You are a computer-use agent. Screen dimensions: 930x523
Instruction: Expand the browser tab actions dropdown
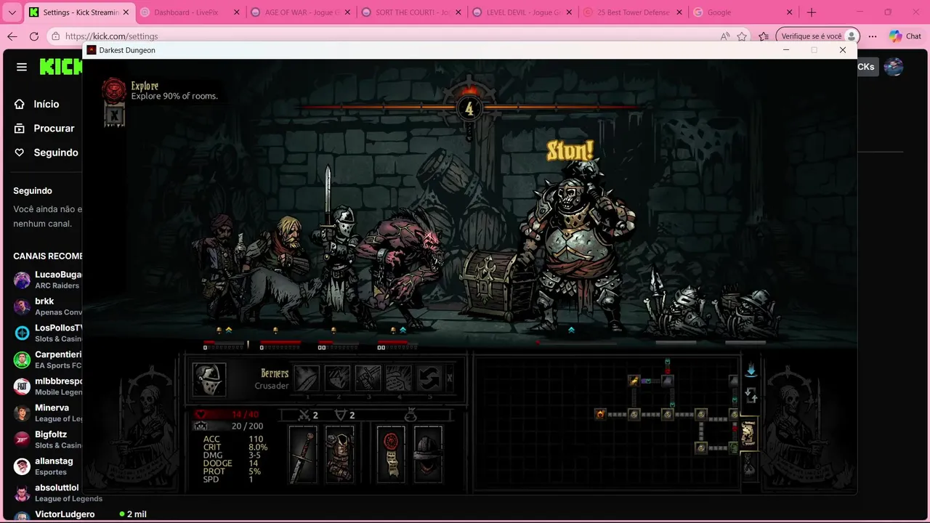[x=12, y=12]
